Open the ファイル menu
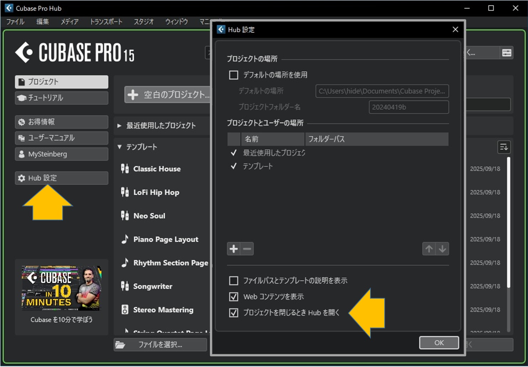This screenshot has height=367, width=528. pos(15,21)
